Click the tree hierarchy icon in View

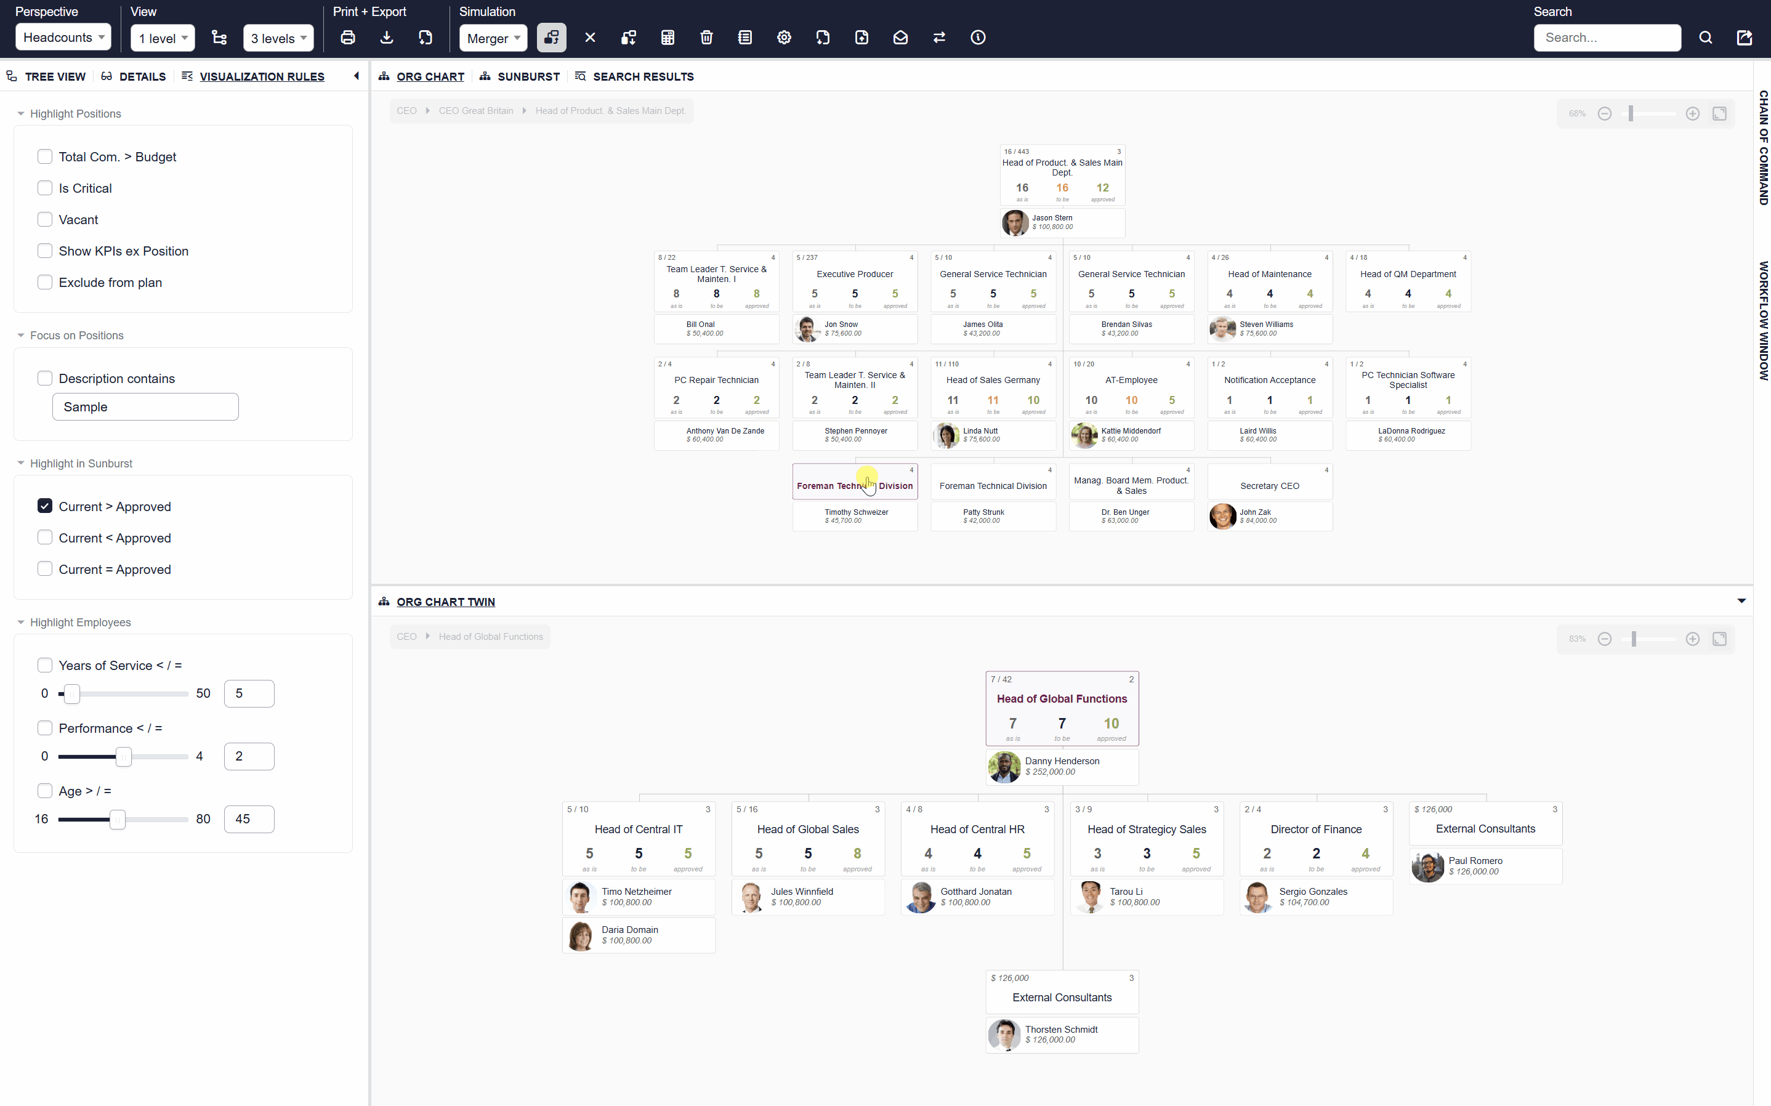pyautogui.click(x=219, y=38)
